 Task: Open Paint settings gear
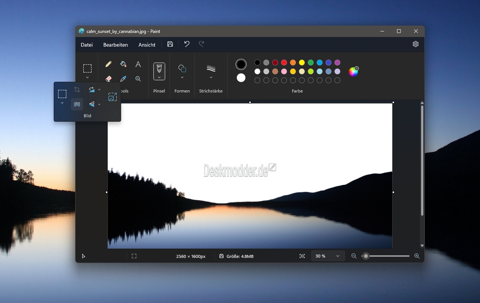point(416,44)
